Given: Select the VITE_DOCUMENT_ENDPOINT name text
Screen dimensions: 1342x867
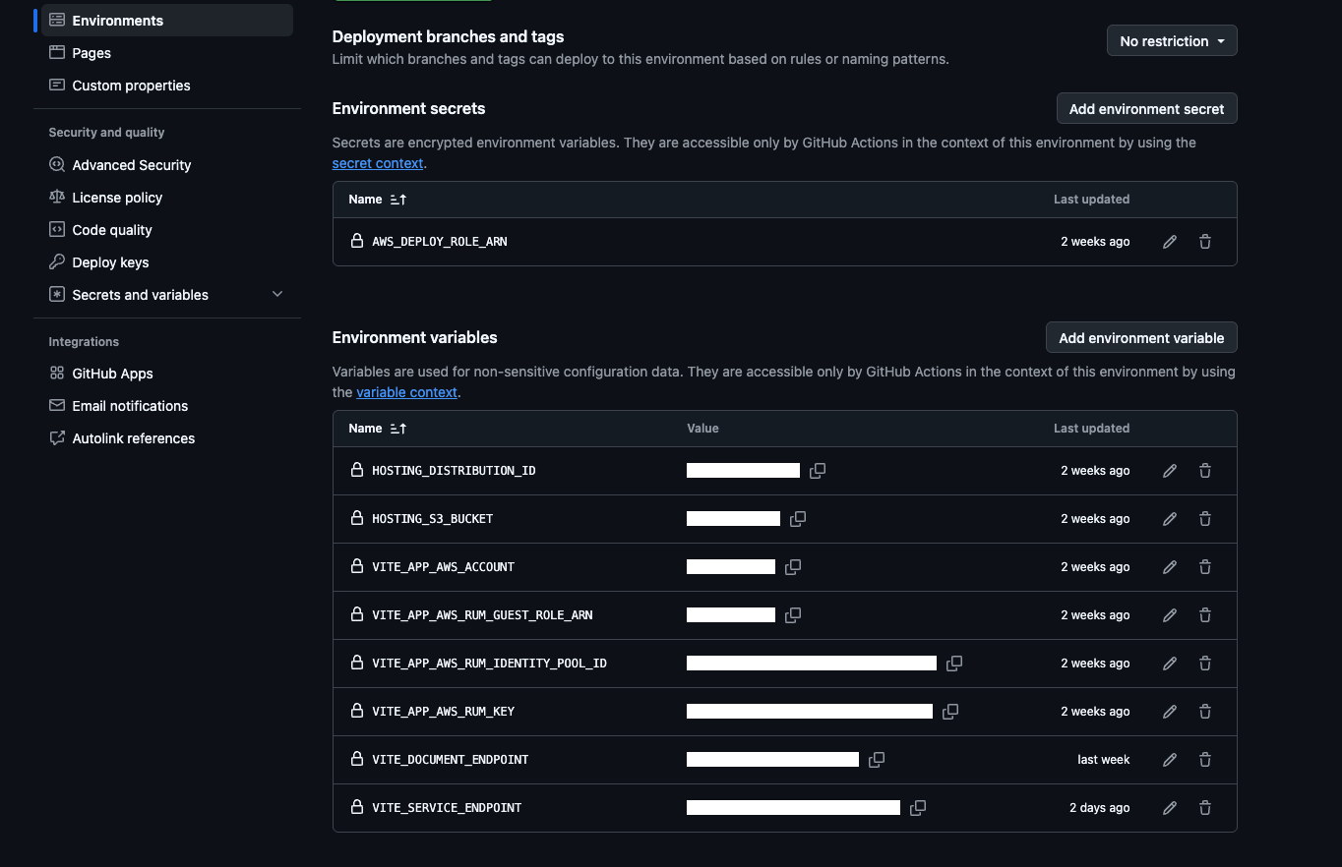Looking at the screenshot, I should pyautogui.click(x=451, y=760).
